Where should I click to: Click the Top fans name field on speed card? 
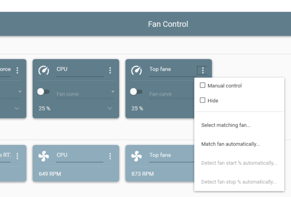pos(171,155)
